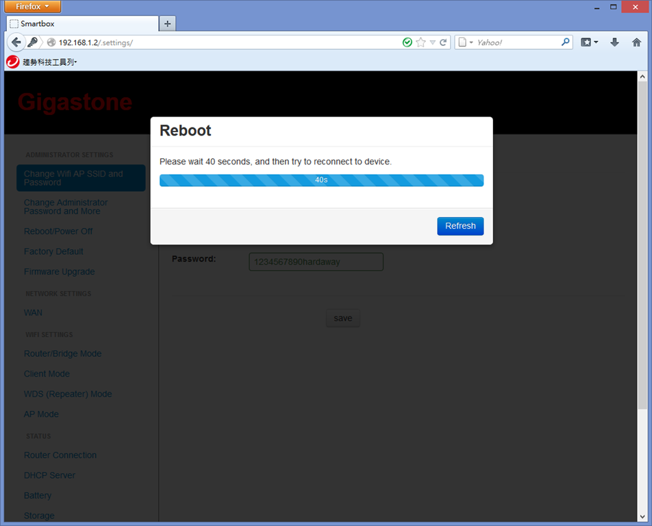The width and height of the screenshot is (652, 526).
Task: Reload page with the refresh icon
Action: coord(443,42)
